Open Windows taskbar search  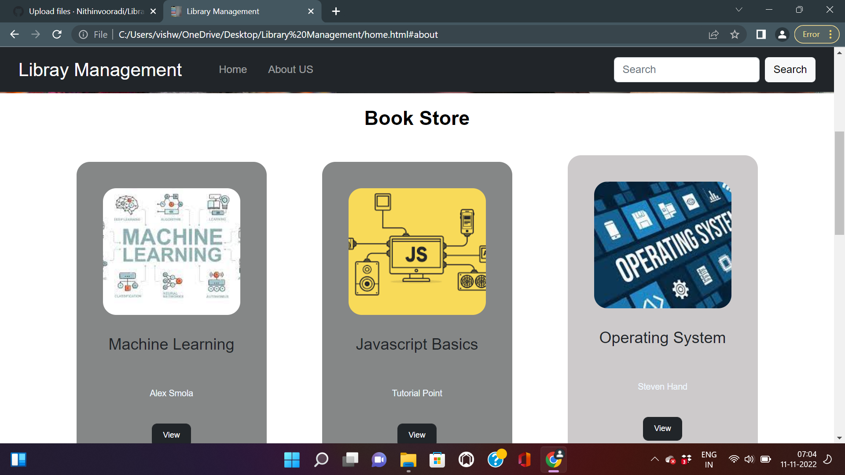pos(321,460)
